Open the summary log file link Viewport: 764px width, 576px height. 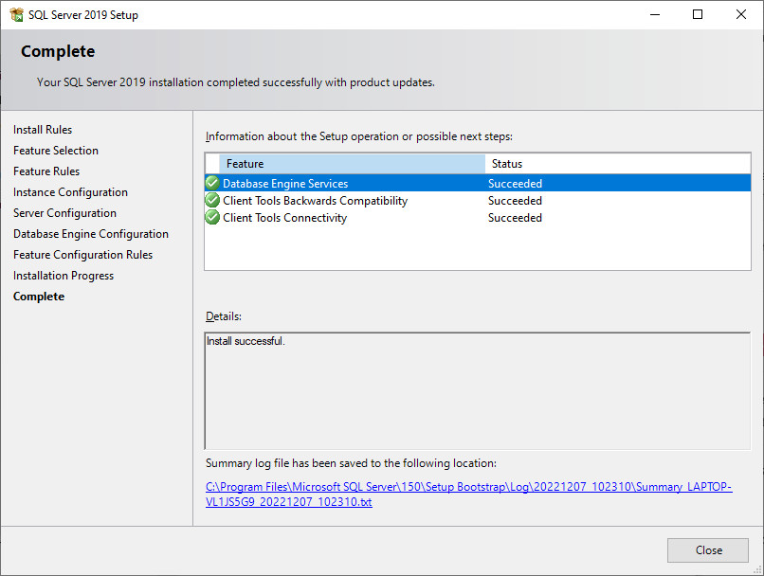click(468, 495)
